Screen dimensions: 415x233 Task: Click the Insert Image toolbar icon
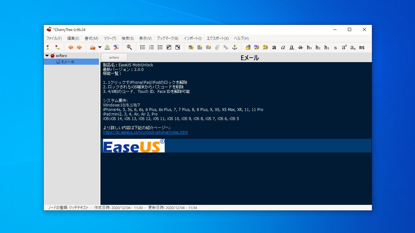[191, 47]
